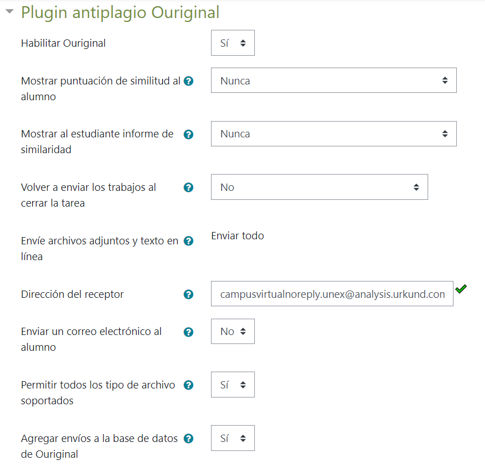The image size is (485, 469).
Task: Expand Mostrar al estudiante informe dropdown
Action: (x=334, y=134)
